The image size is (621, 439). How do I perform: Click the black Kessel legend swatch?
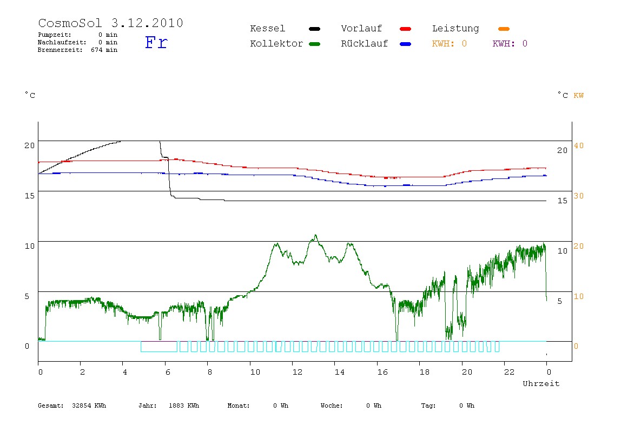click(x=314, y=29)
